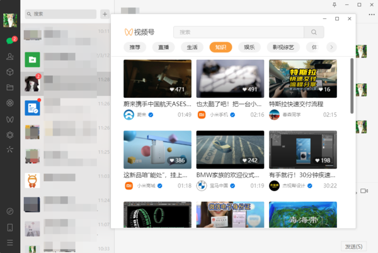
Task: Click the plus button beside chat search
Action: click(x=105, y=13)
